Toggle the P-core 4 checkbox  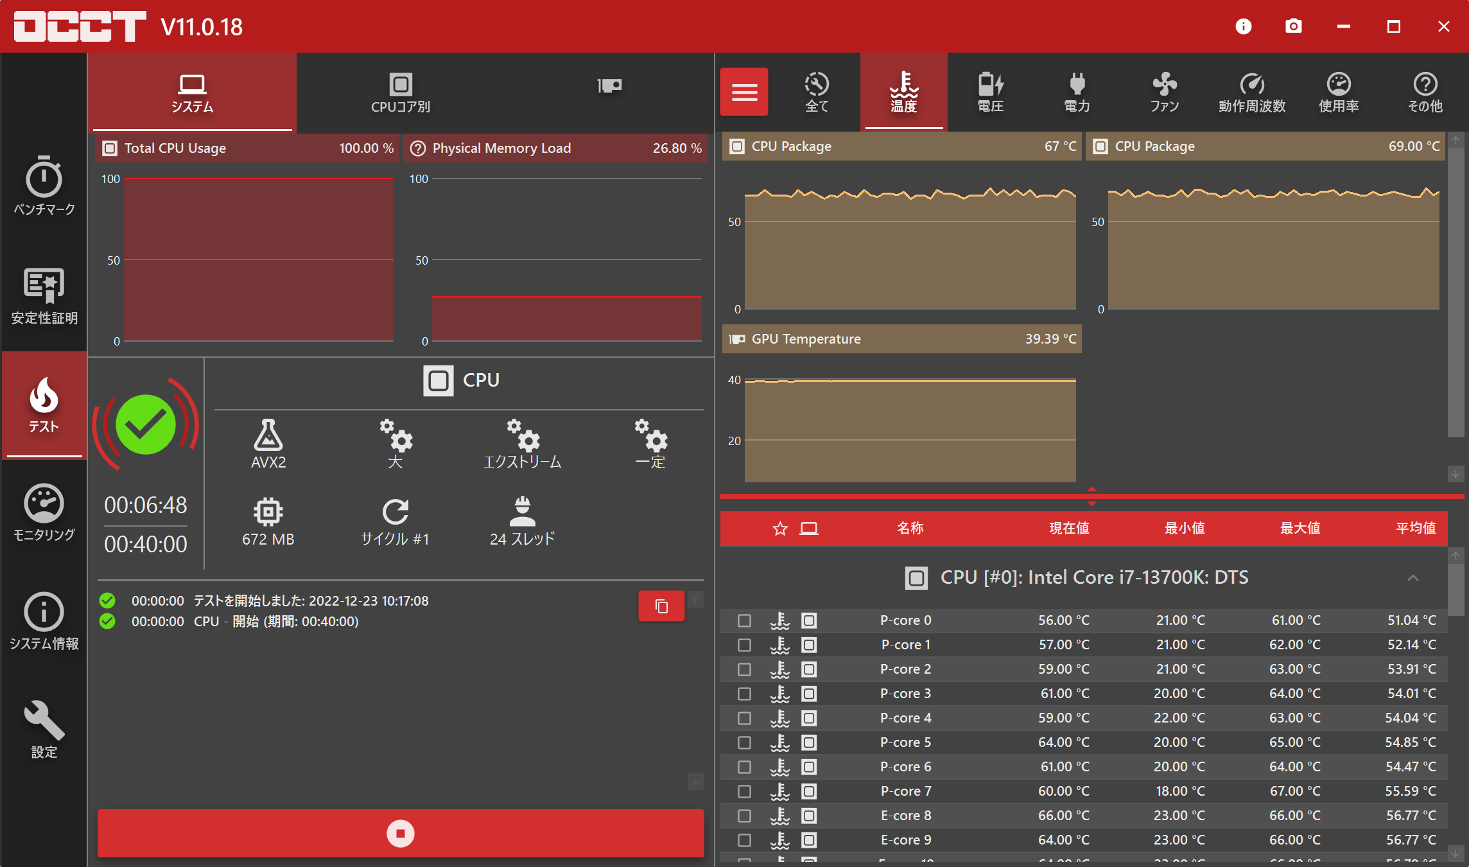[x=744, y=718]
